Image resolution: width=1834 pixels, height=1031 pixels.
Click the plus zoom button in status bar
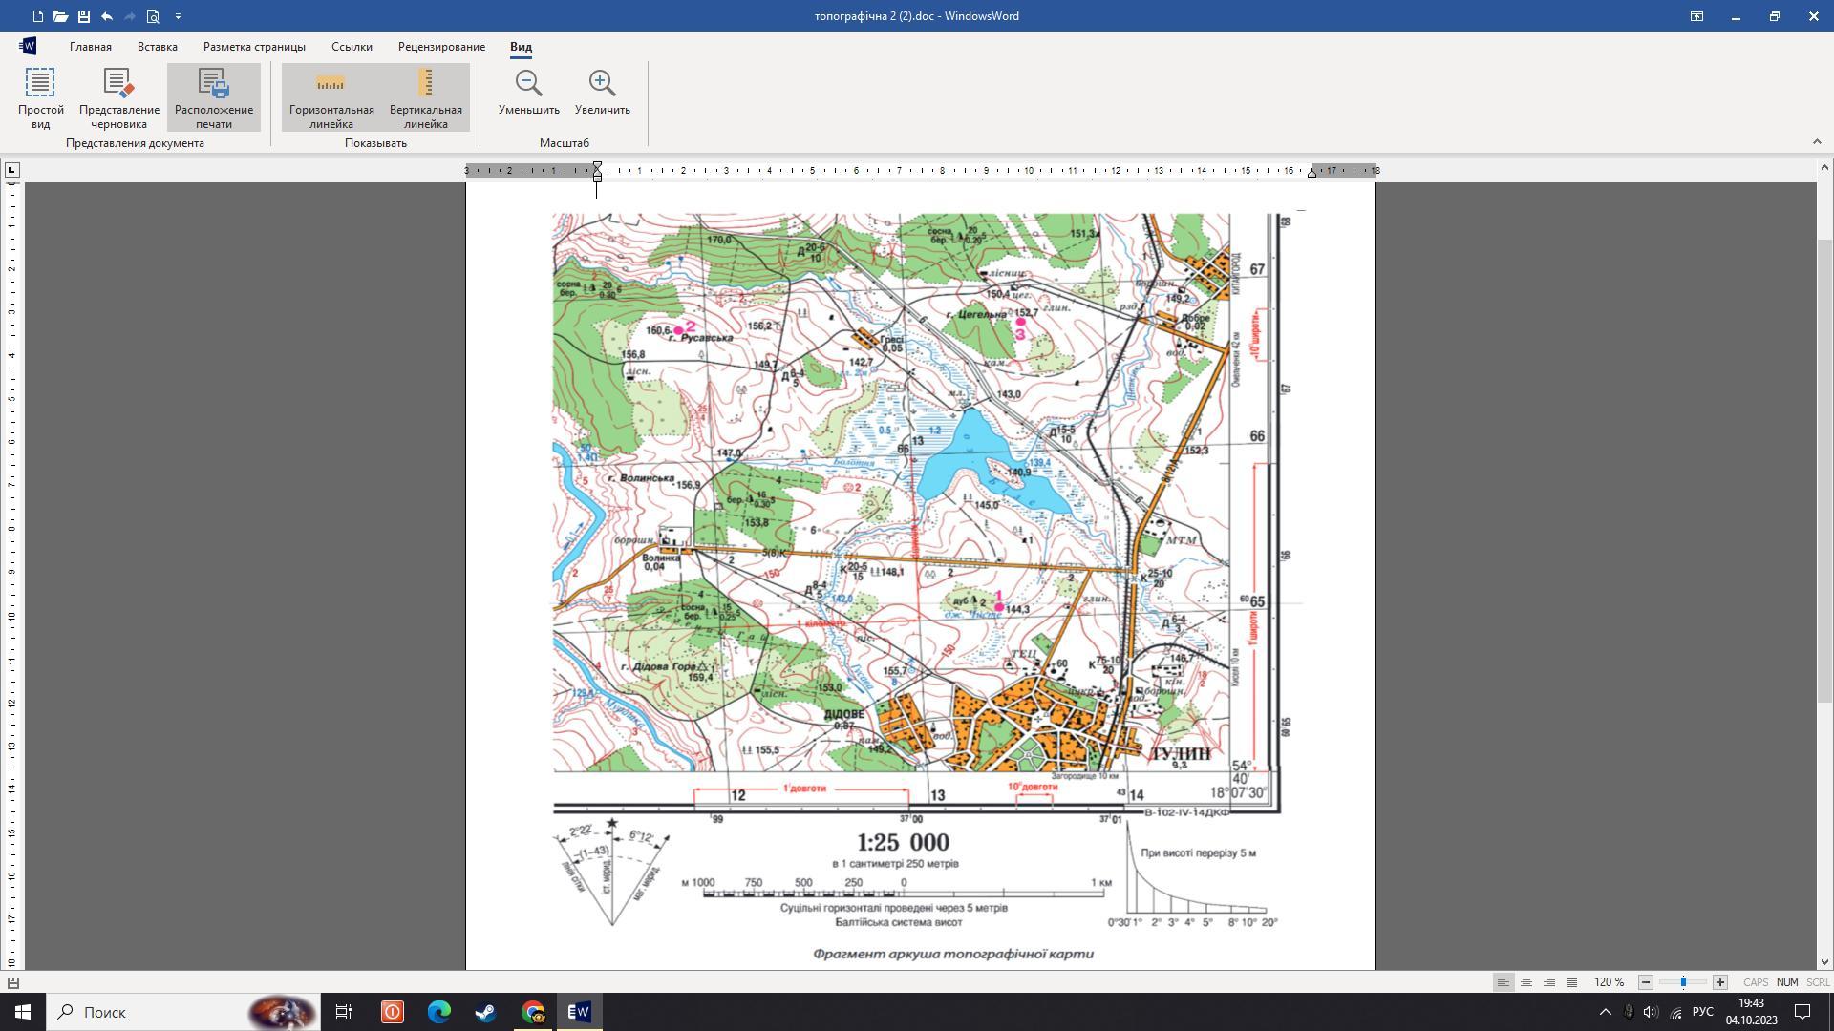pos(1720,982)
